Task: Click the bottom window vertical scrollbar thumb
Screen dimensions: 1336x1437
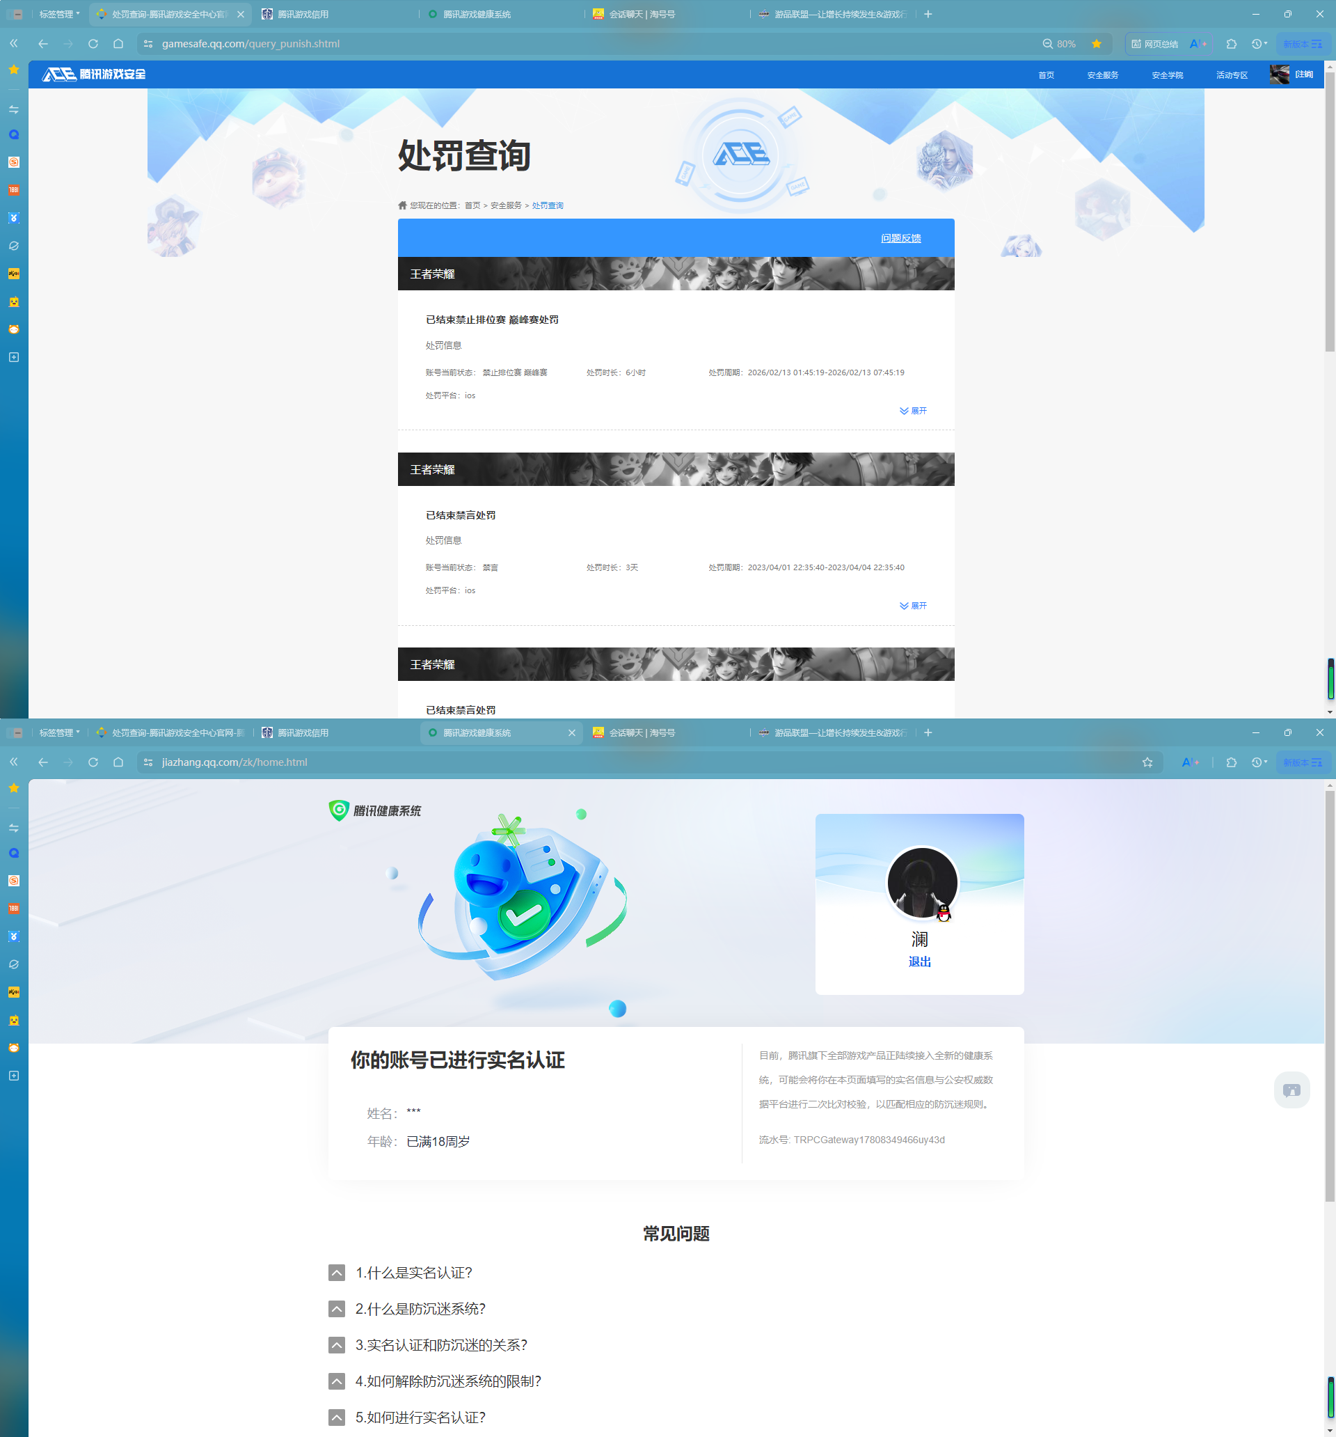Action: click(1330, 998)
